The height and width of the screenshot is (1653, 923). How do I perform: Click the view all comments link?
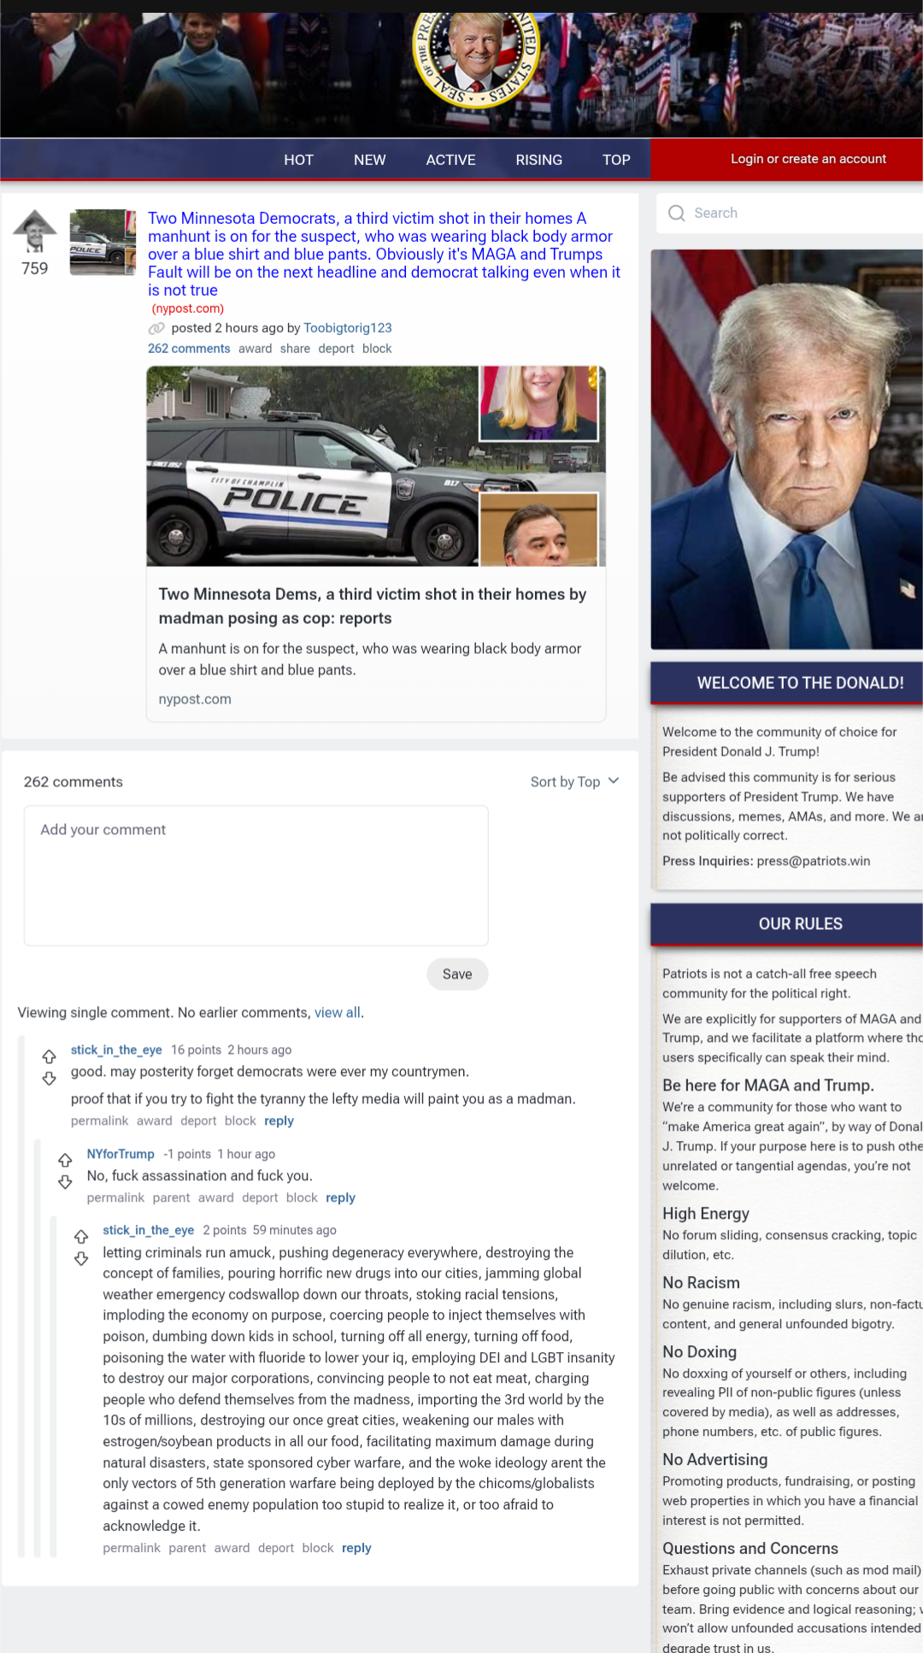[x=338, y=1013]
